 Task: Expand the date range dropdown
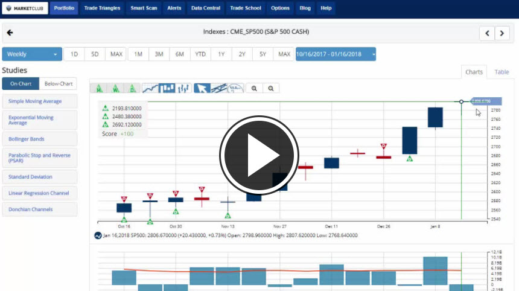[336, 54]
